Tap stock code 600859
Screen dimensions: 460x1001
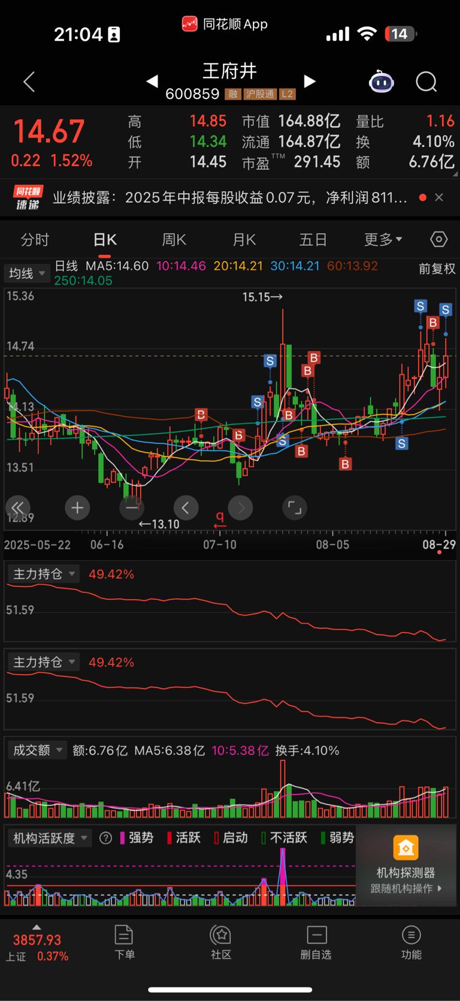192,94
